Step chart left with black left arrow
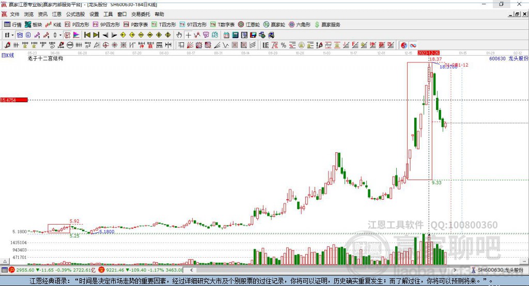This screenshot has width=529, height=286. (x=105, y=35)
